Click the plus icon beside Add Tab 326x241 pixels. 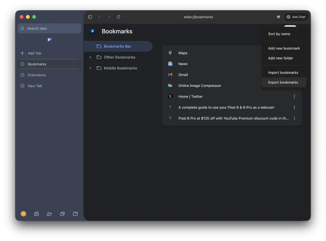pyautogui.click(x=22, y=53)
